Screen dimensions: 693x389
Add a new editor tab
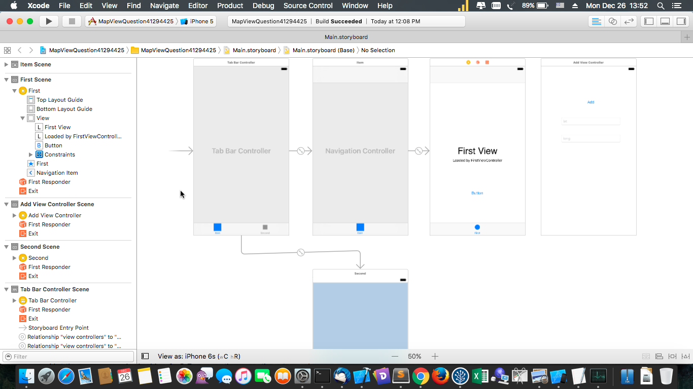point(687,37)
